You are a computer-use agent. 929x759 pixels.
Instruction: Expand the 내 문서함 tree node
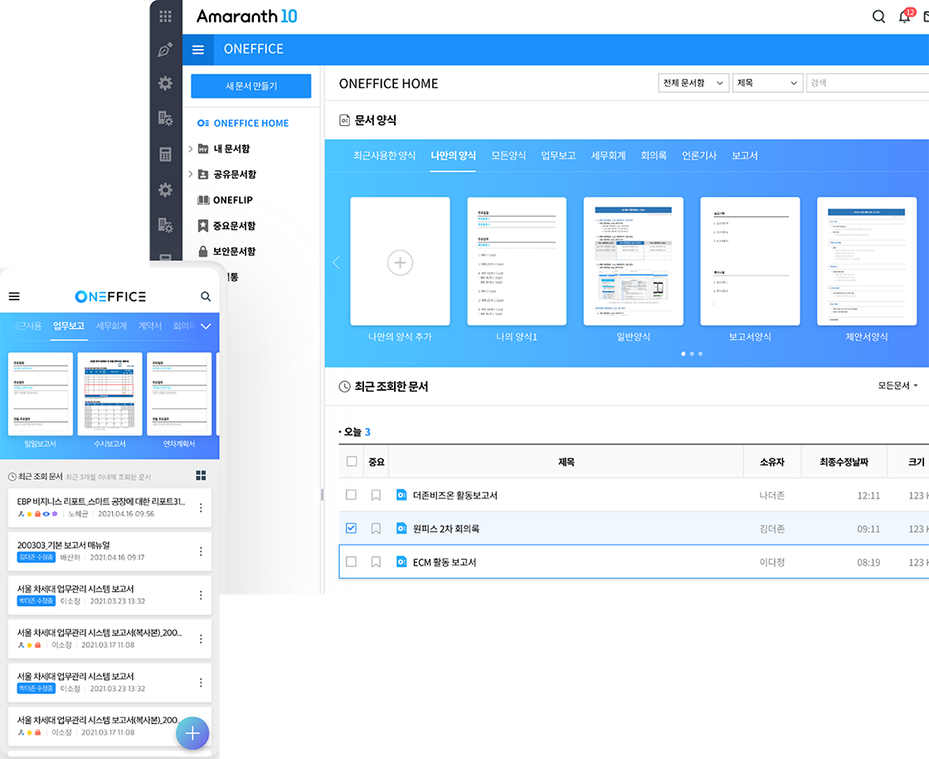[191, 148]
